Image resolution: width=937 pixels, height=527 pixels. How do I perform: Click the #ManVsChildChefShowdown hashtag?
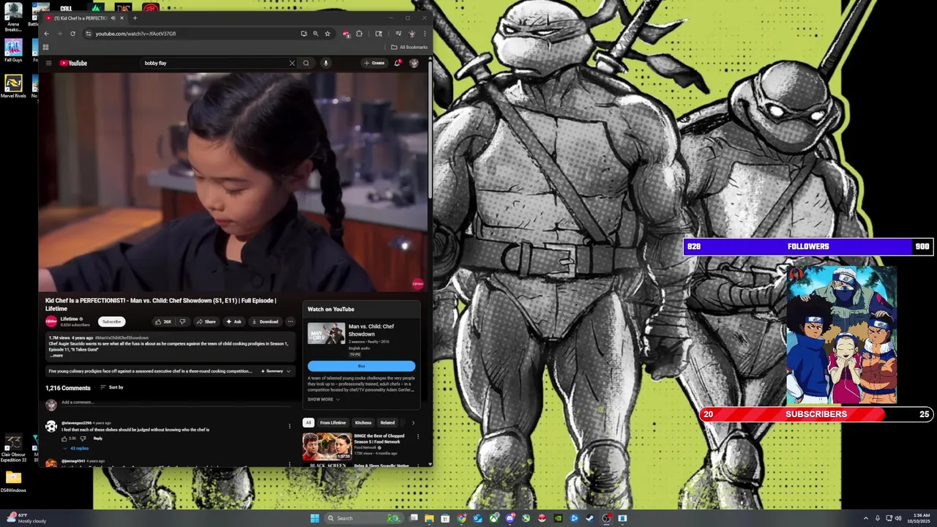(x=122, y=338)
